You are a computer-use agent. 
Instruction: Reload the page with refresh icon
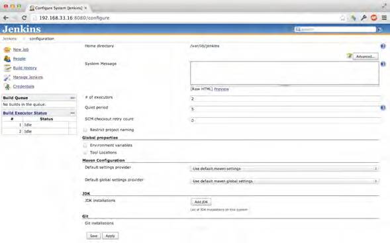point(24,18)
